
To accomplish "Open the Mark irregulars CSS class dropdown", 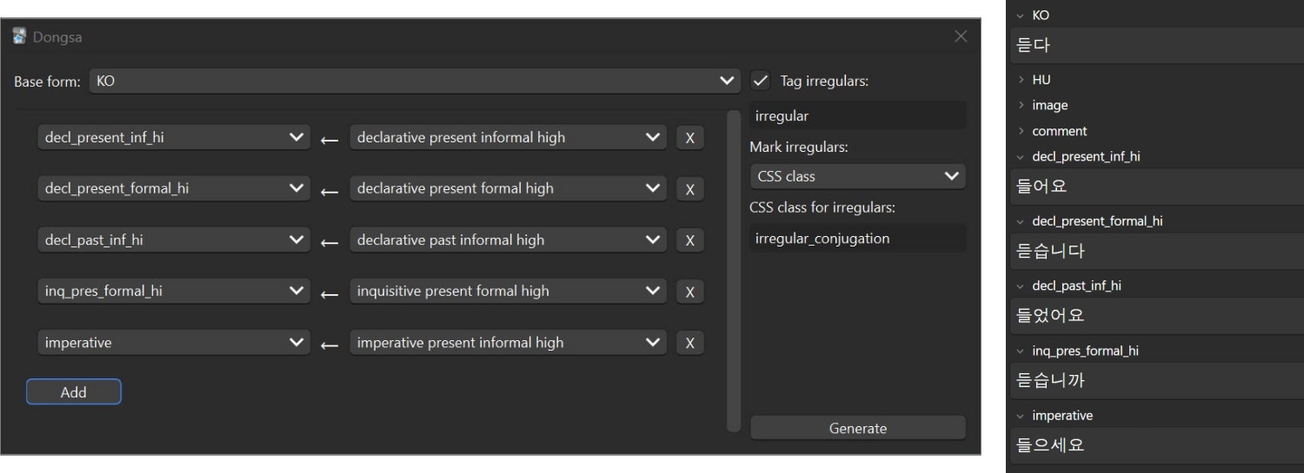I will click(x=857, y=176).
